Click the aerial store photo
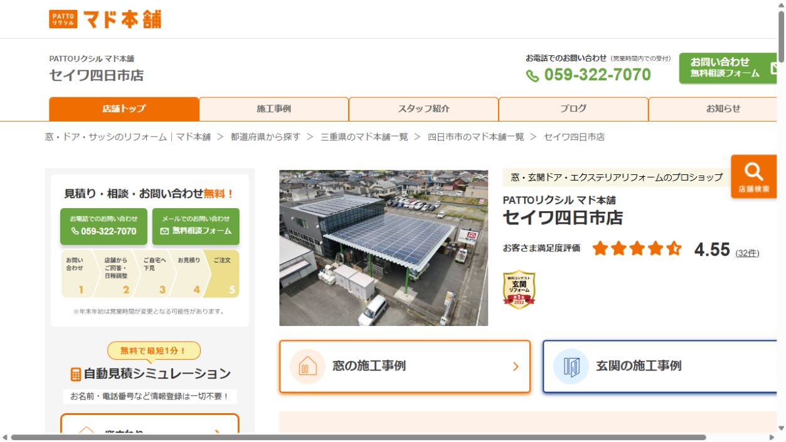 pos(383,248)
